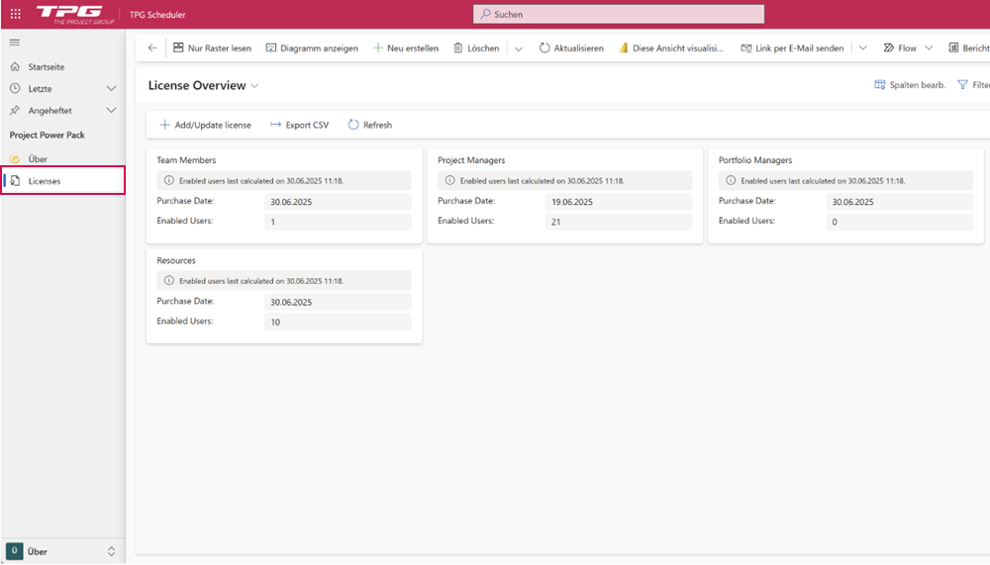The image size is (990, 565).
Task: Click Diese Ansicht visualisieren
Action: 671,47
